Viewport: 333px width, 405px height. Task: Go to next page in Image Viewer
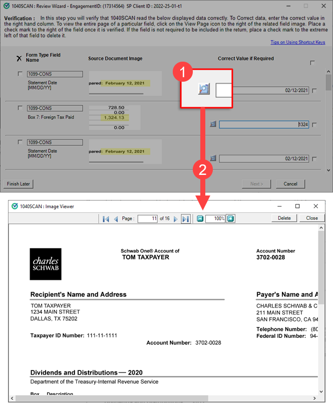pos(176,219)
